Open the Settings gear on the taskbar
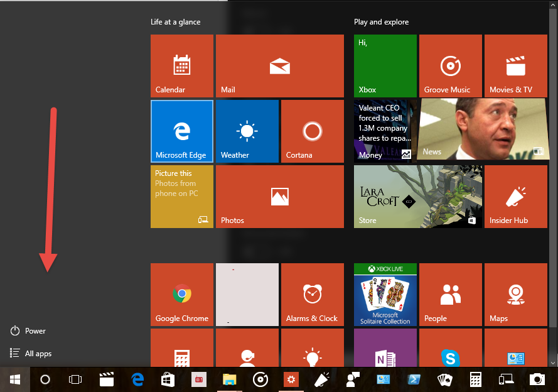The width and height of the screenshot is (558, 392). pyautogui.click(x=291, y=379)
